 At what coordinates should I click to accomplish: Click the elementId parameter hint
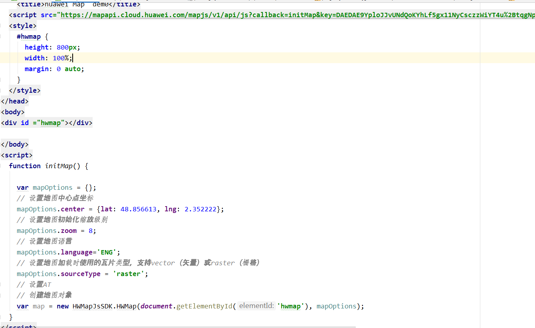(x=256, y=306)
